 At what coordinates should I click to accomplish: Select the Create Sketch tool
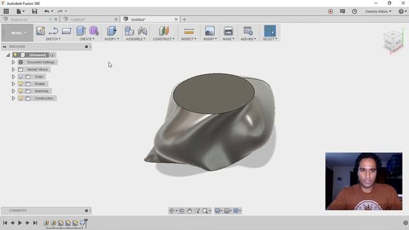tap(40, 31)
